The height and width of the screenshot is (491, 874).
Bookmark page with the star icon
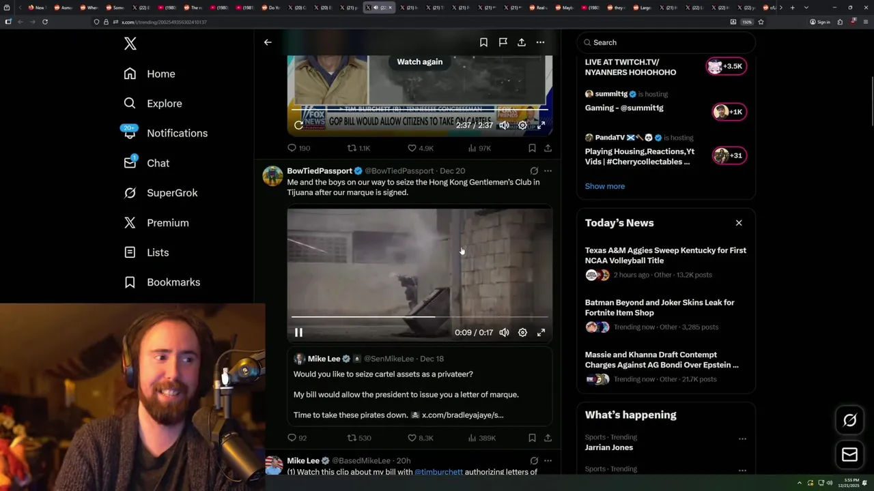pos(761,22)
